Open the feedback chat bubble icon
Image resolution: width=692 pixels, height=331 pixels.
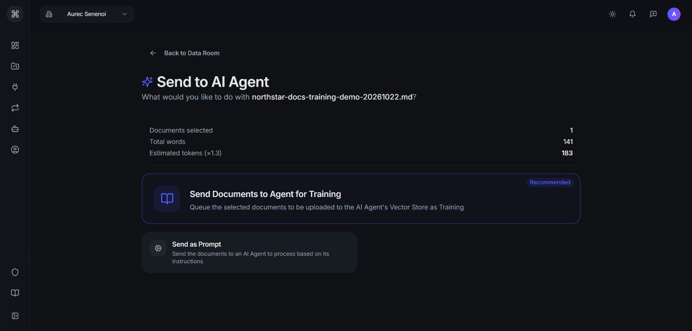(x=653, y=14)
